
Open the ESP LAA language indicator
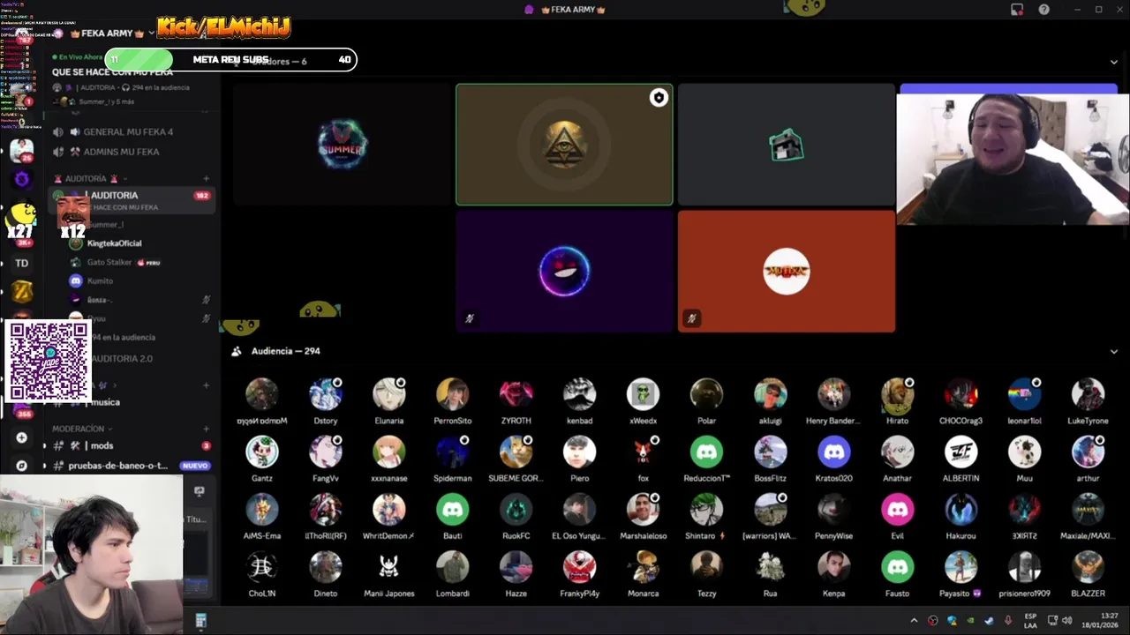[1031, 621]
